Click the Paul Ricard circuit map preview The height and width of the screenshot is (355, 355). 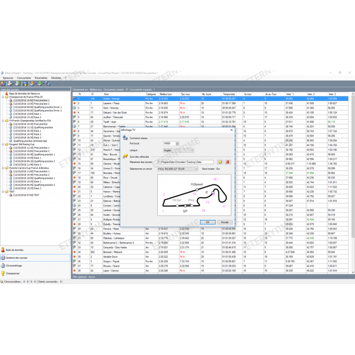click(x=194, y=195)
